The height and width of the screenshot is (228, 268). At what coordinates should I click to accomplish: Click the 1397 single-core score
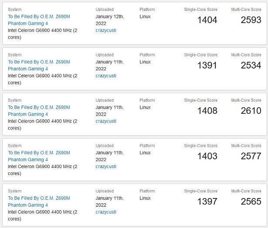[207, 202]
